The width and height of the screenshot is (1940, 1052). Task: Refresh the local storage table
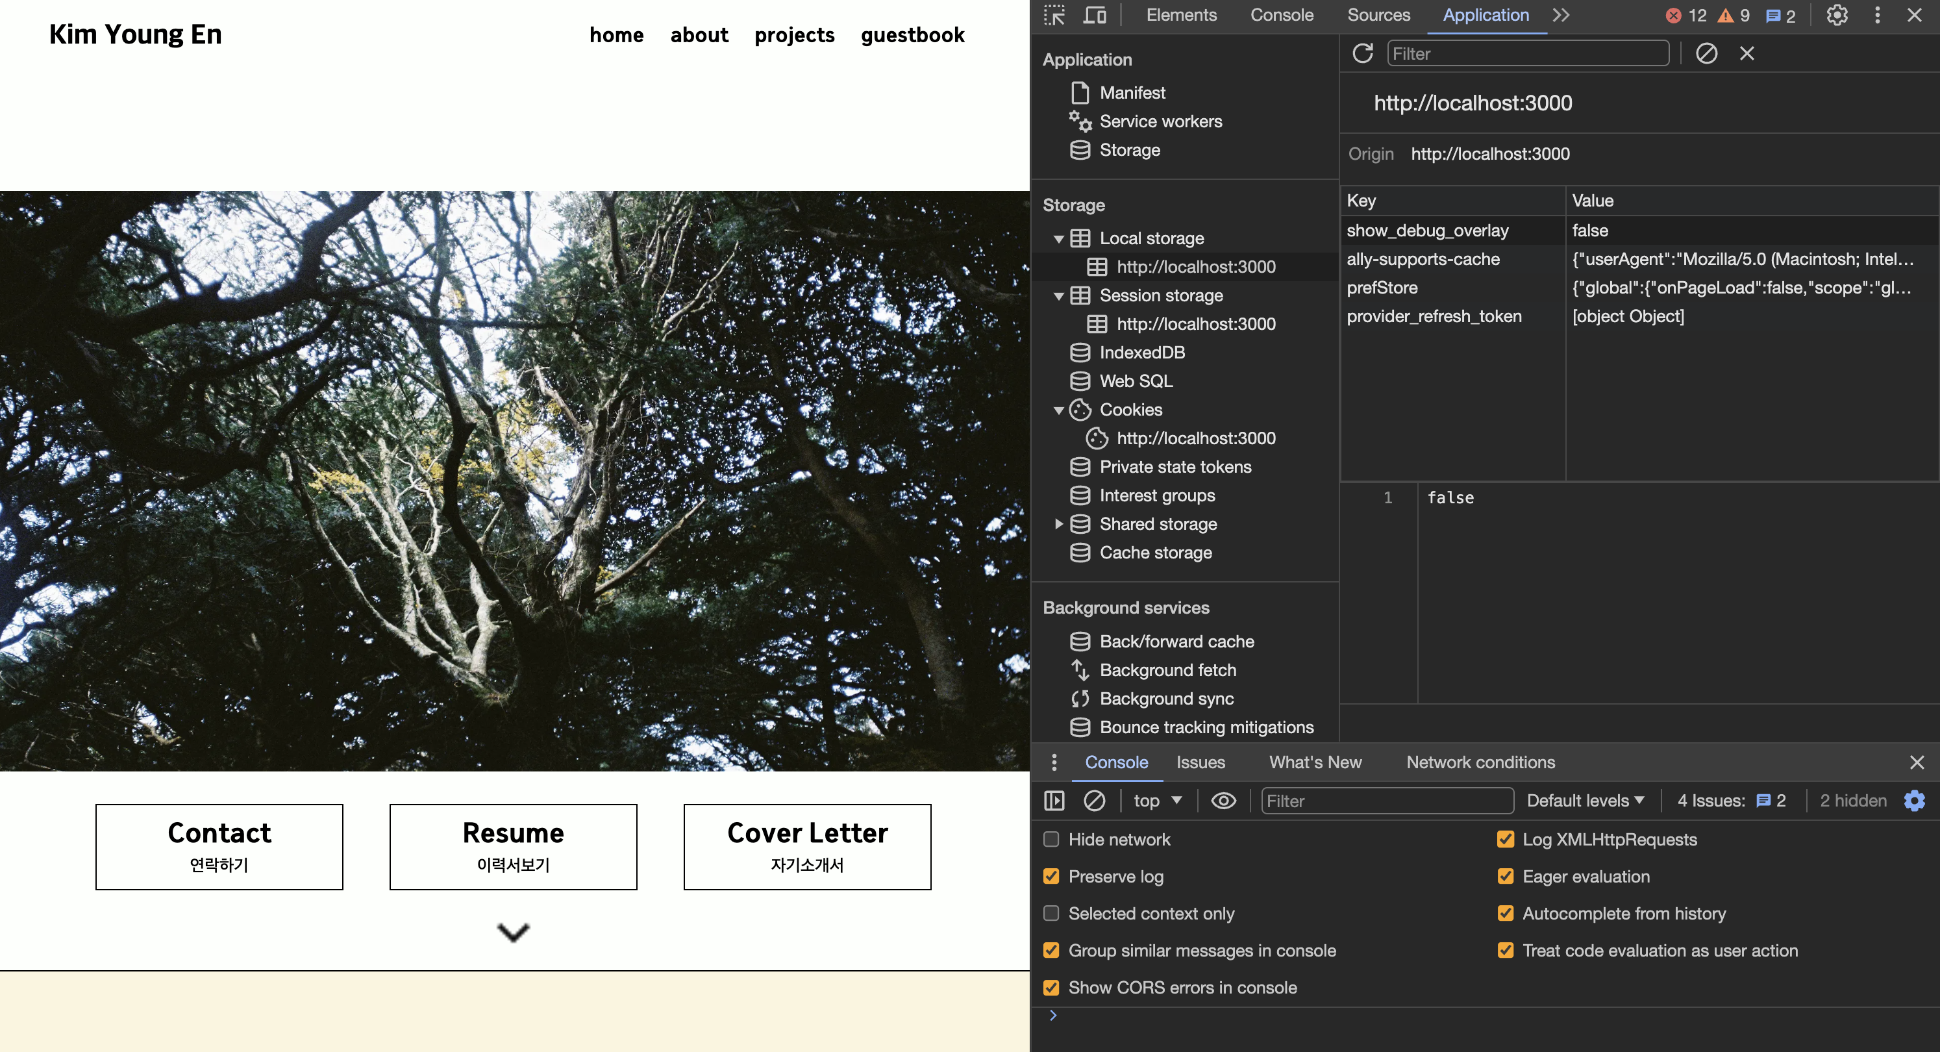pyautogui.click(x=1362, y=53)
